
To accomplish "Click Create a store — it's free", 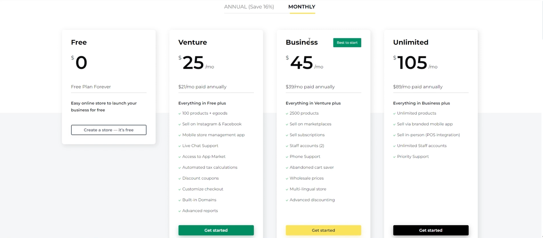I will click(x=109, y=130).
